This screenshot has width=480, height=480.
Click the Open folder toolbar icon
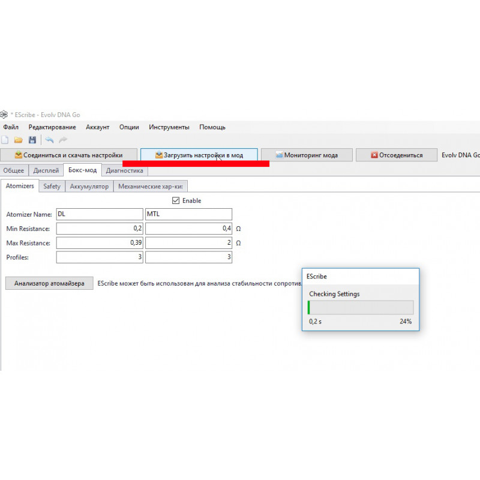pyautogui.click(x=19, y=140)
